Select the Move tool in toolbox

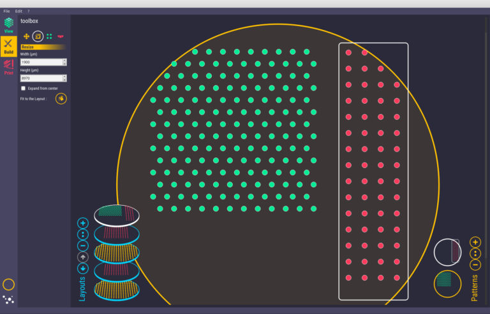(27, 36)
